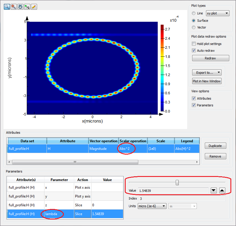This screenshot has height=226, width=236.
Task: Open the xy plot dropdown
Action: [218, 13]
